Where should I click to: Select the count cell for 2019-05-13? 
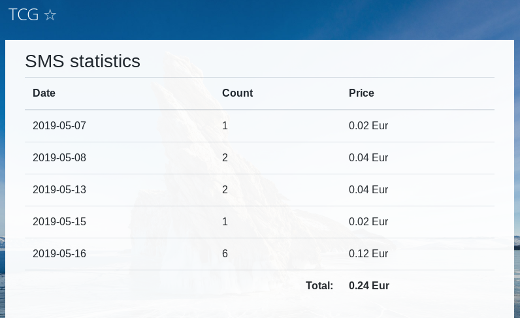(x=225, y=190)
